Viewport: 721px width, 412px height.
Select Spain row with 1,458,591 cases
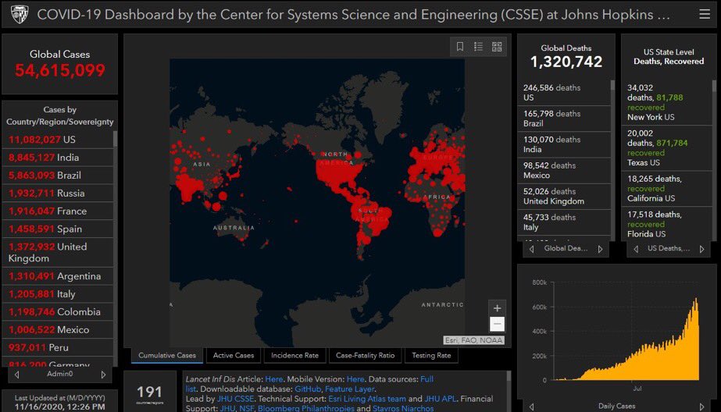pos(58,229)
